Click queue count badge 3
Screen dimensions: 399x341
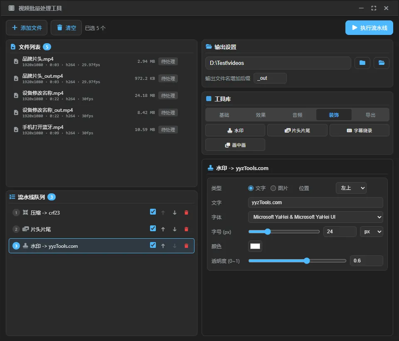52,197
